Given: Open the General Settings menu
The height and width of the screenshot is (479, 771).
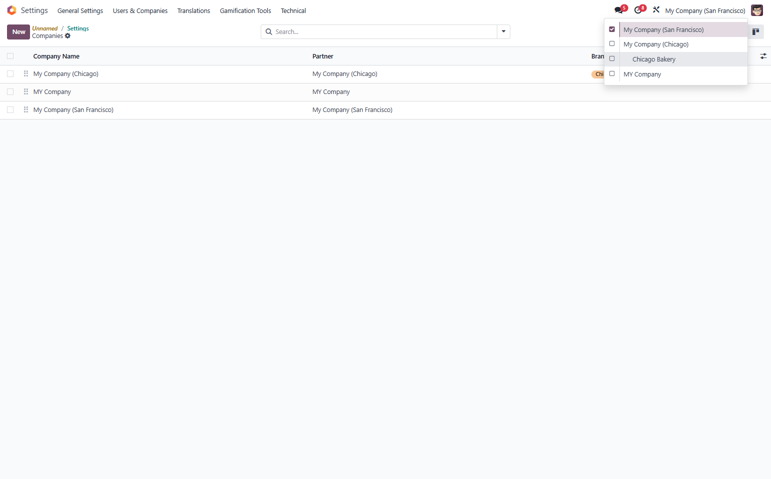Looking at the screenshot, I should click(x=80, y=10).
